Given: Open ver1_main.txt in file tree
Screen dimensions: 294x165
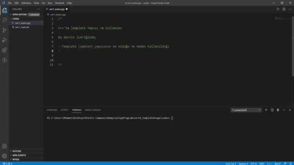Looking at the screenshot, I should coord(22,27).
